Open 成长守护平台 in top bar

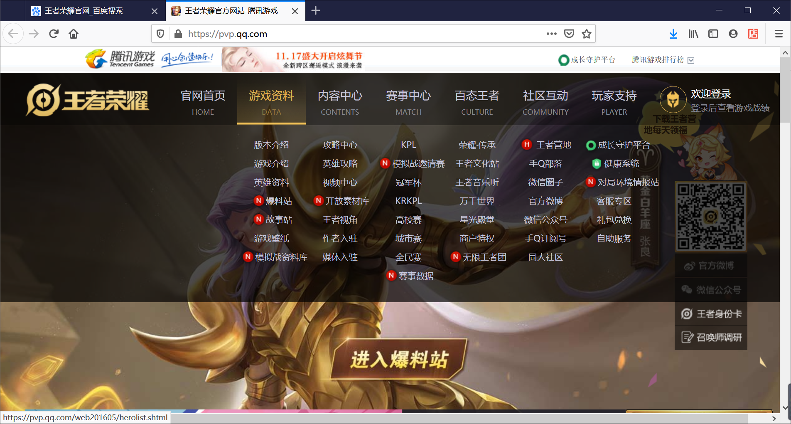(x=587, y=60)
